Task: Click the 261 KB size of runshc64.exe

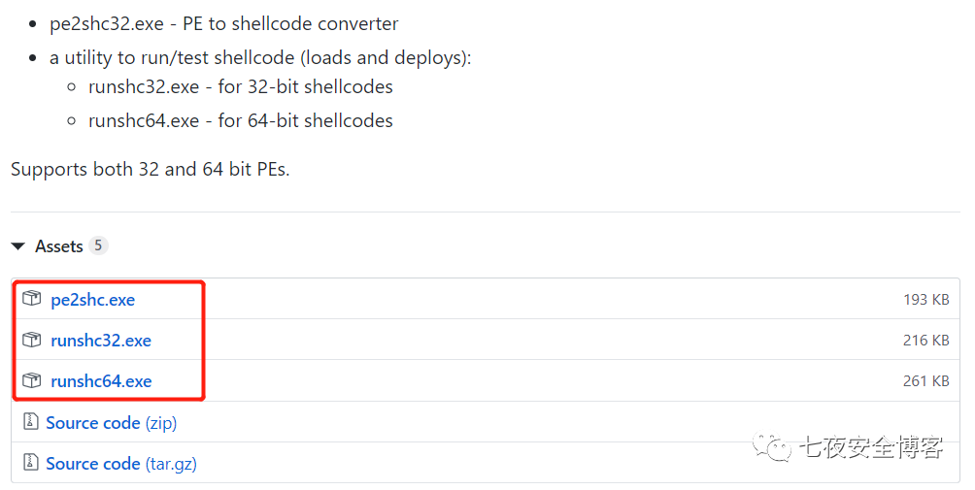Action: tap(925, 381)
